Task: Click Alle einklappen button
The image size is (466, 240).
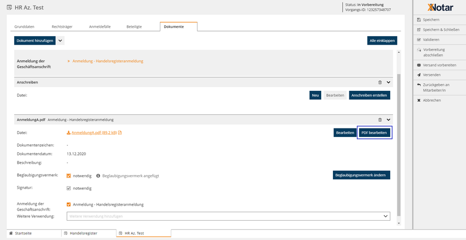Action: click(382, 41)
